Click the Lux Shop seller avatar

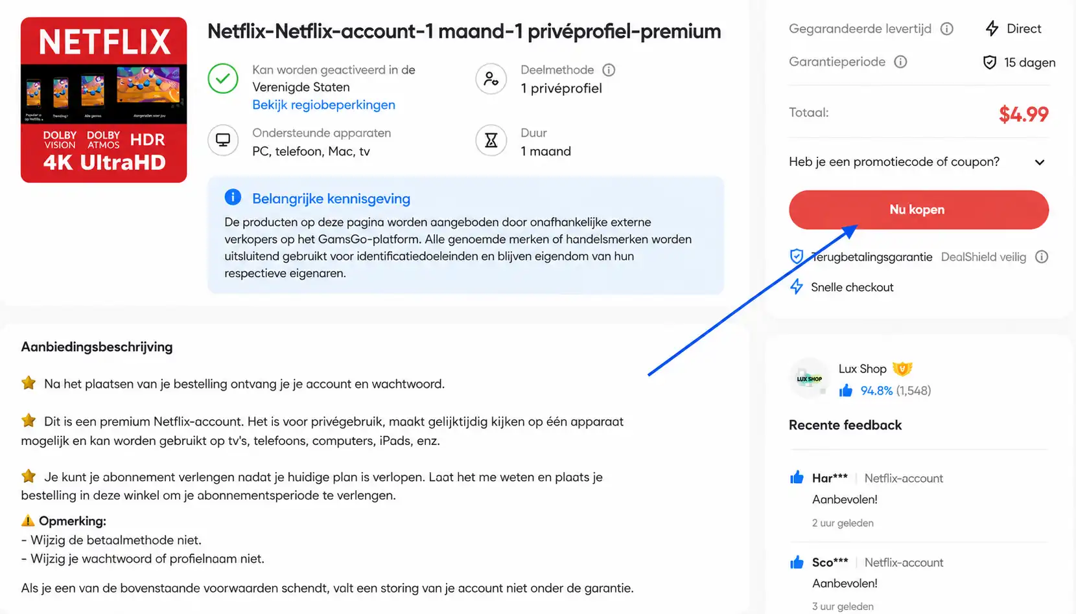tap(809, 378)
